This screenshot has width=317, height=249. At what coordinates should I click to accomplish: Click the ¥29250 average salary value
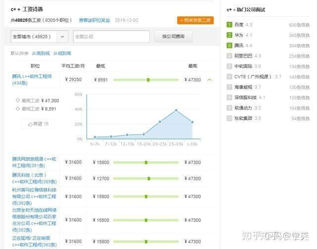click(73, 79)
